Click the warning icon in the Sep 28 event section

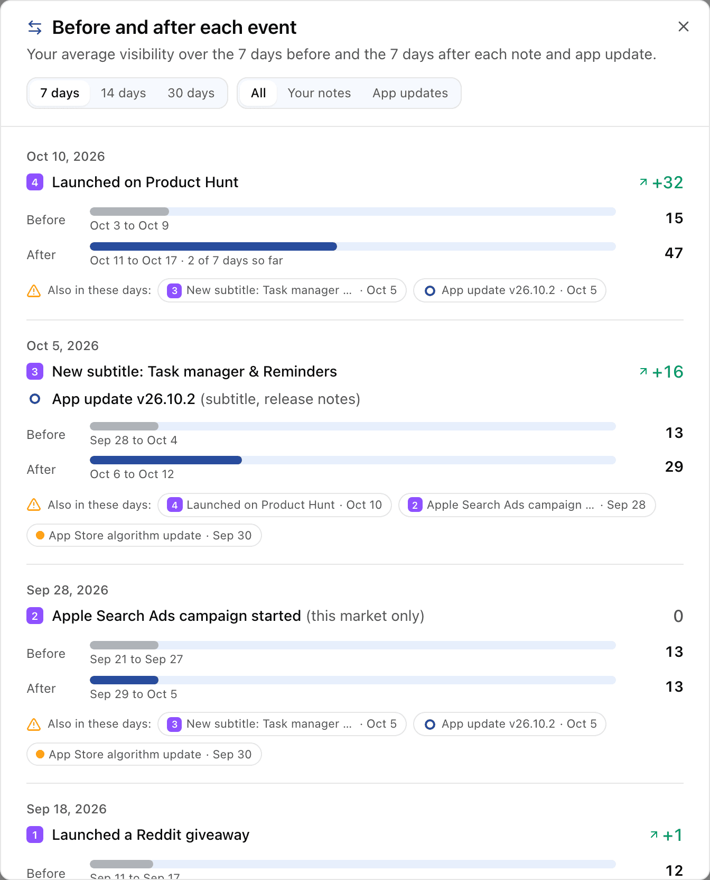(34, 724)
